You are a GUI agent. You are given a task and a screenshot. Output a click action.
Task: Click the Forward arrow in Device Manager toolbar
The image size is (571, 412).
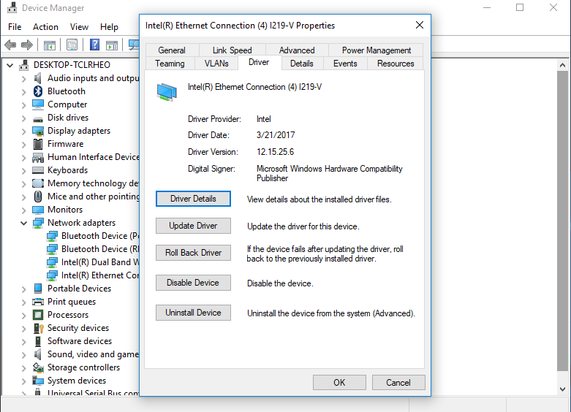(x=27, y=45)
